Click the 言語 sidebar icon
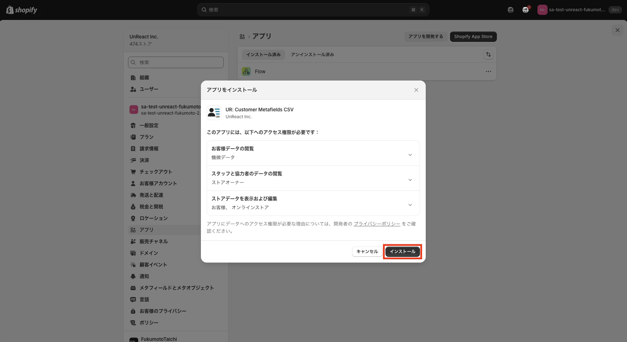The width and height of the screenshot is (627, 342). pos(133,300)
